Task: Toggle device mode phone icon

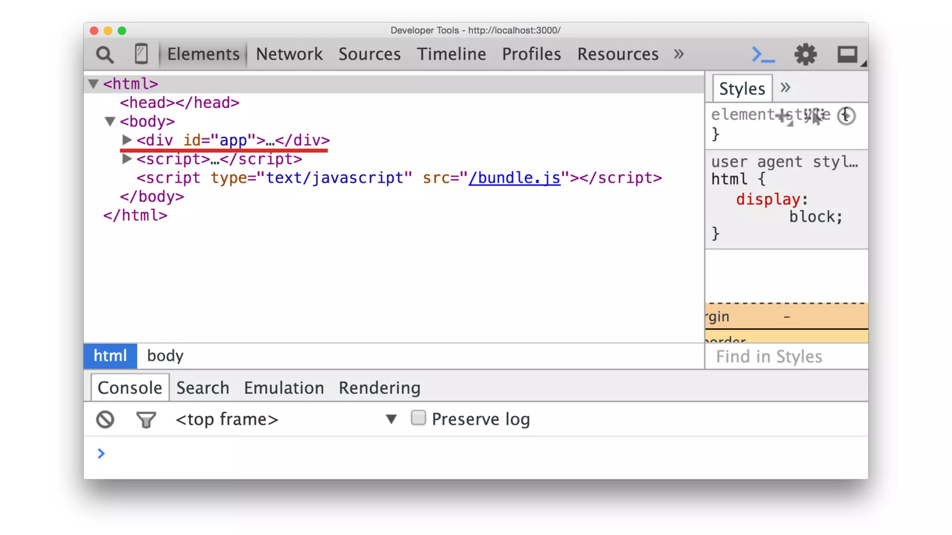Action: tap(141, 54)
